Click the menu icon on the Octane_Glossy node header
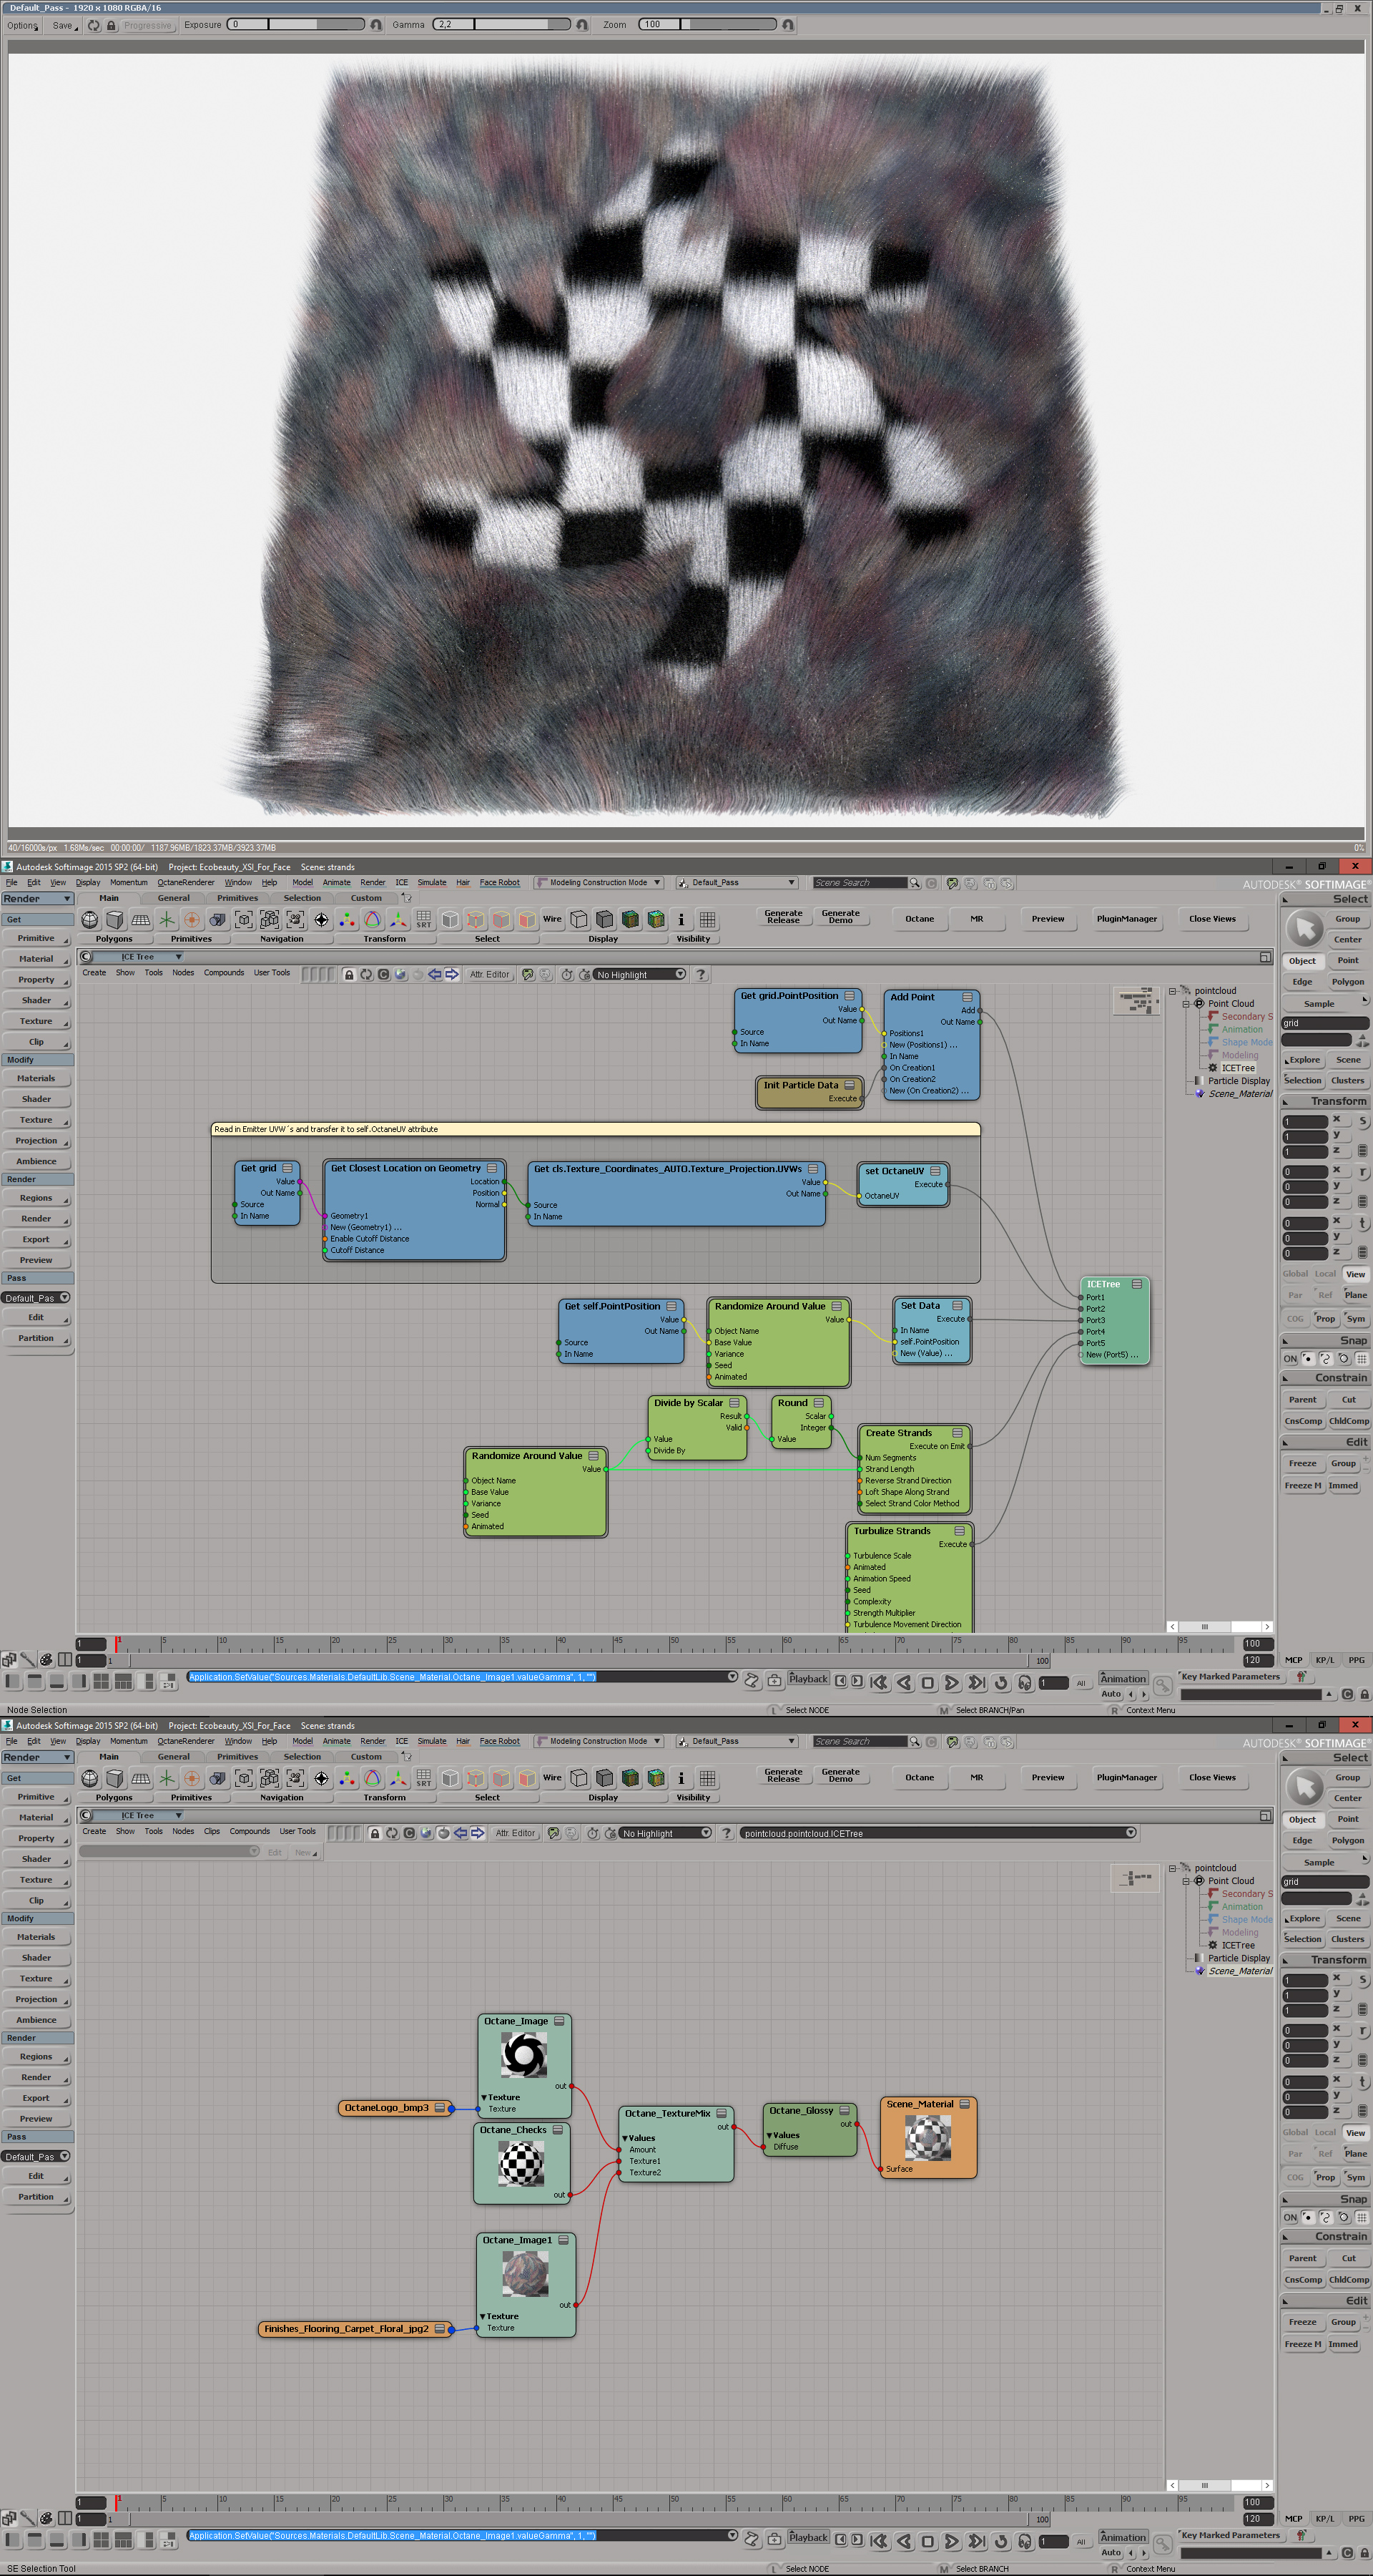 click(845, 2110)
